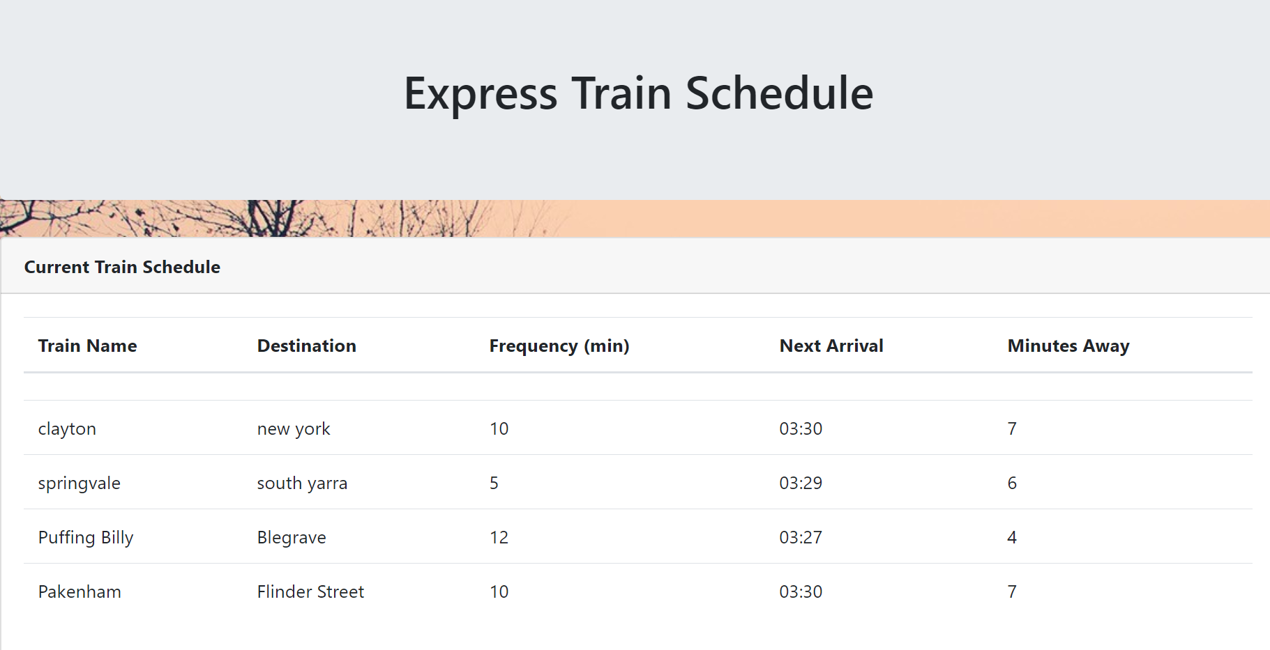
Task: Click the Train Name column header
Action: point(87,346)
